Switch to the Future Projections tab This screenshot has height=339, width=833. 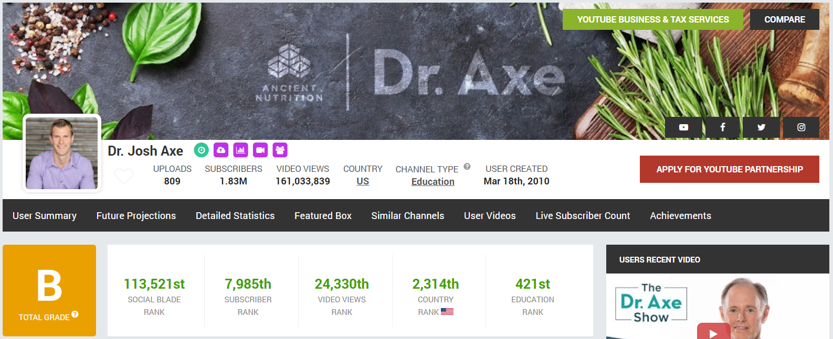click(136, 216)
